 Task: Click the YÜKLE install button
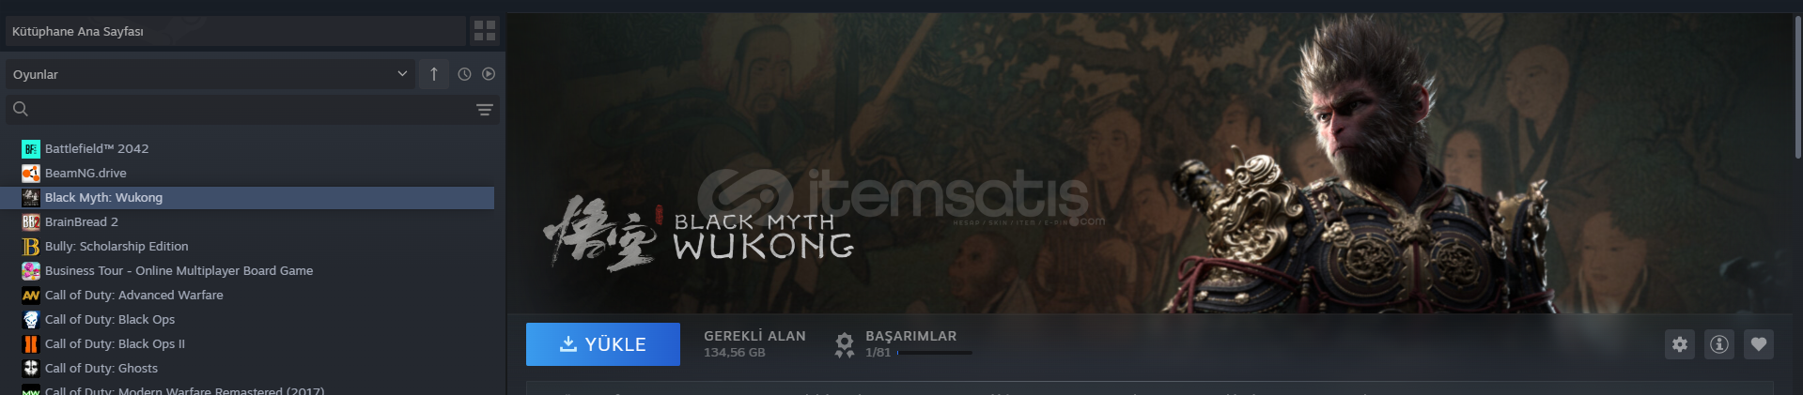[x=603, y=344]
